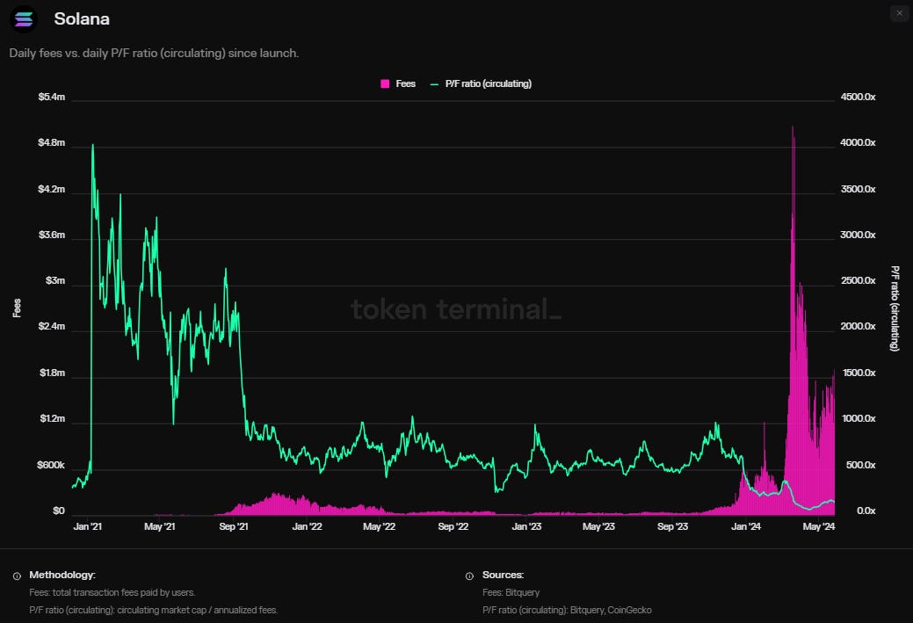Click the May '22 date label
913x623 pixels.
(379, 527)
